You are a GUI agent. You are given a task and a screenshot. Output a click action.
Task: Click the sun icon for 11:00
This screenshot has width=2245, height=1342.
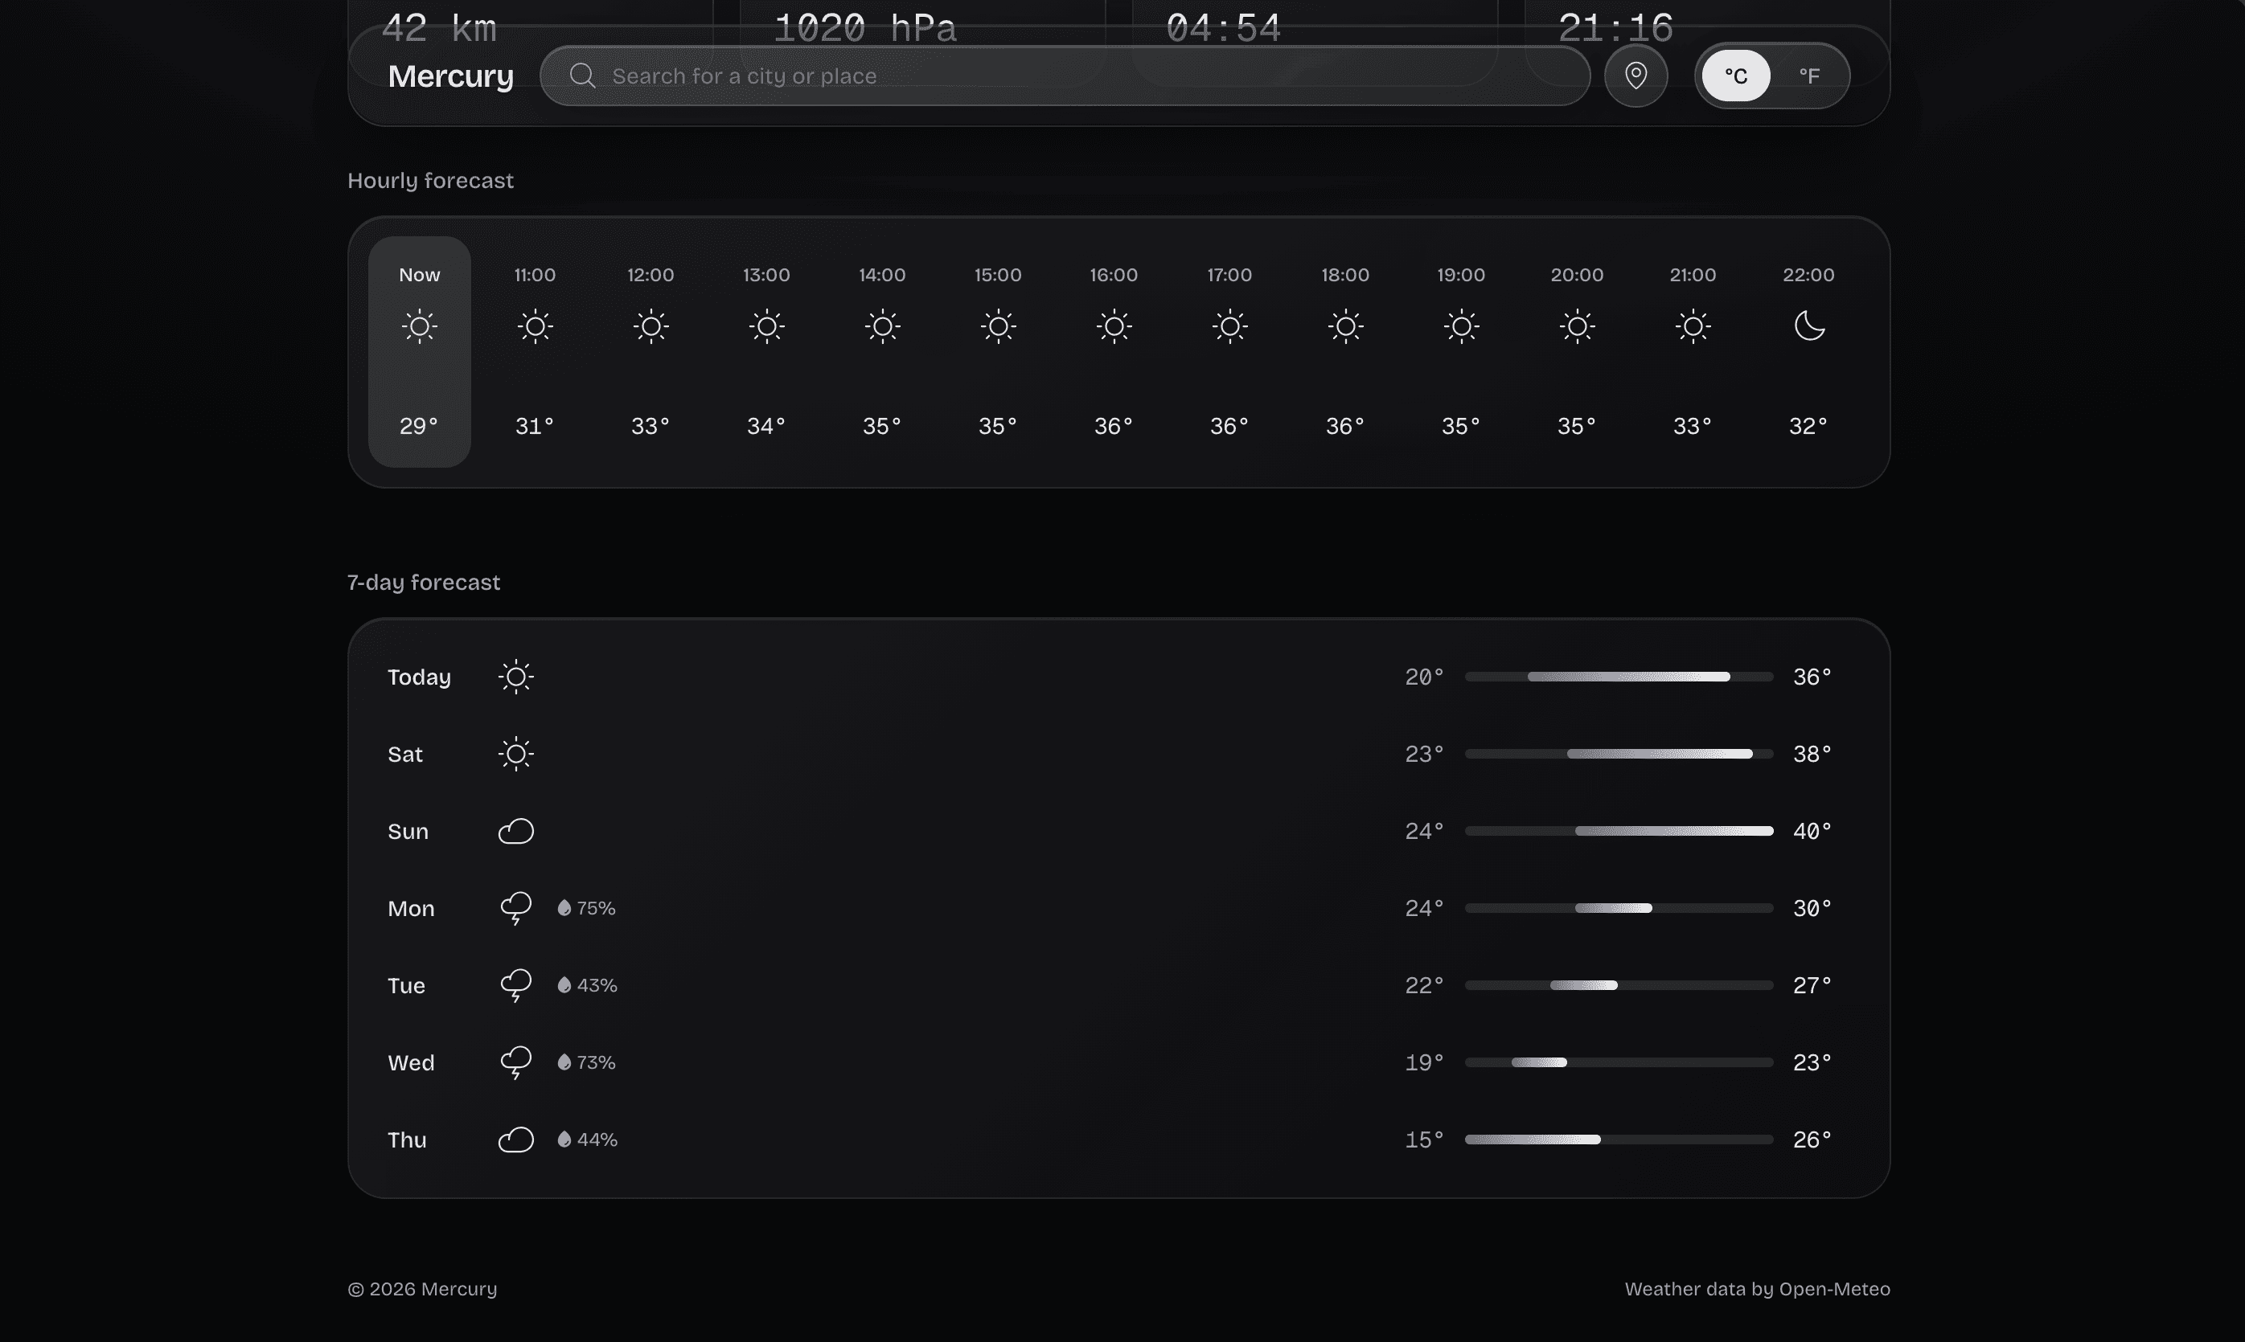click(535, 326)
